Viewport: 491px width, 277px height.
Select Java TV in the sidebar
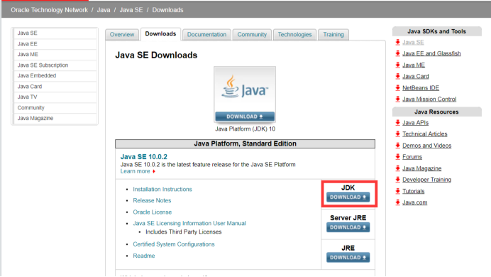[x=55, y=97]
